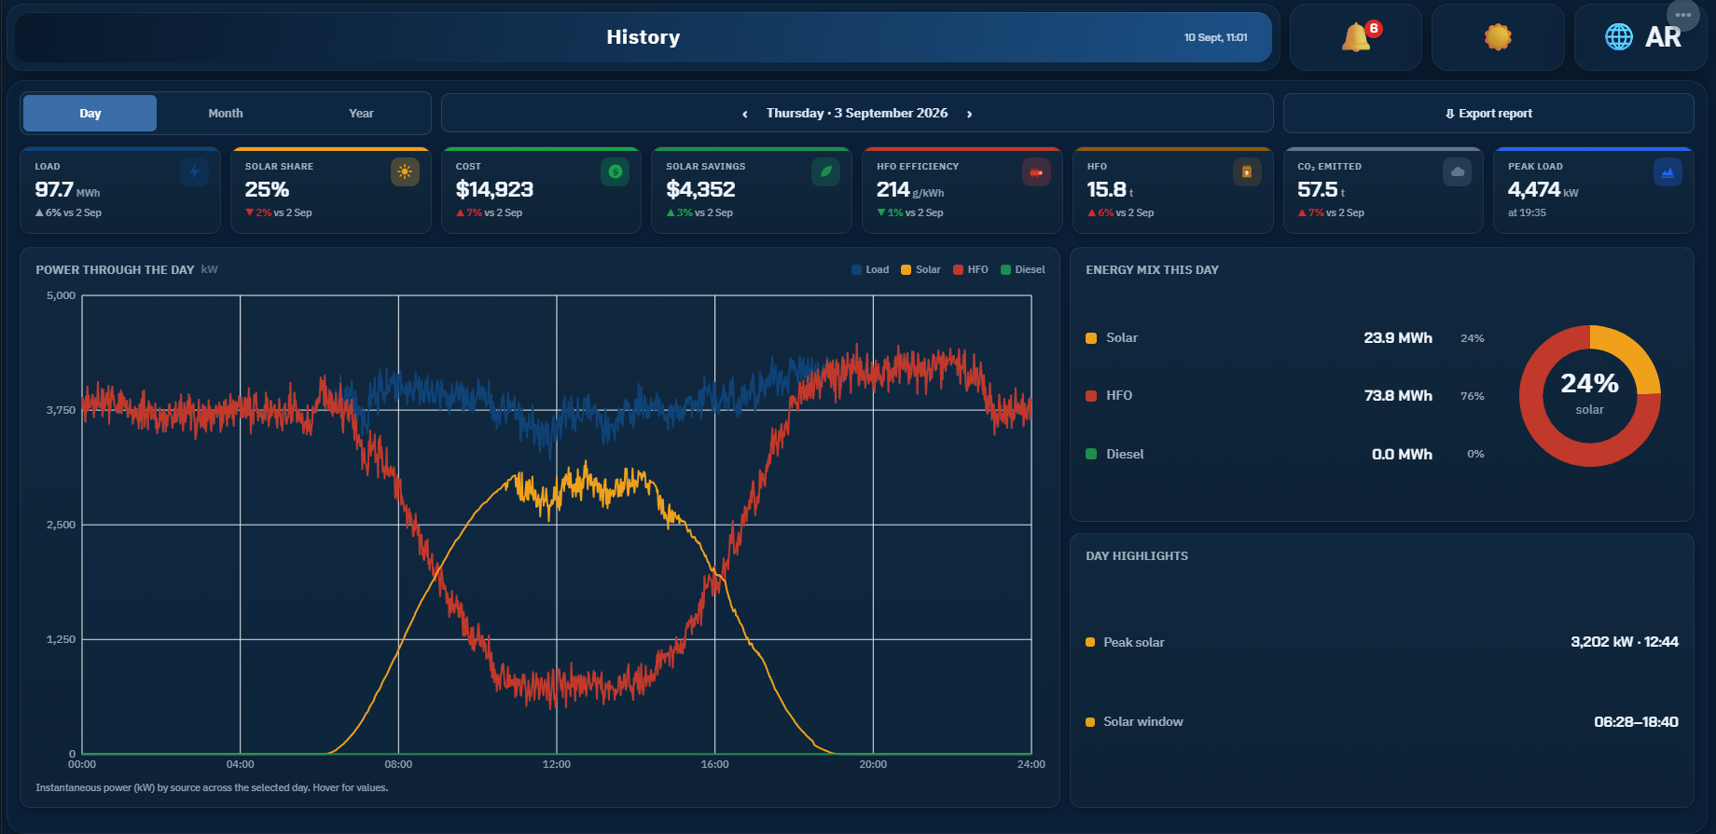This screenshot has height=834, width=1716.
Task: Click the sun icon on Solar Share card
Action: click(x=405, y=171)
